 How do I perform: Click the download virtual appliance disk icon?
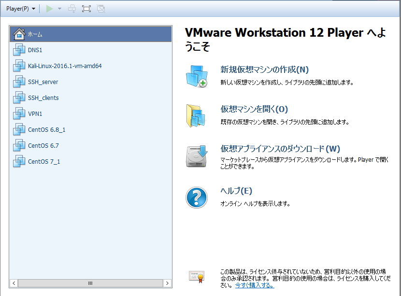[197, 156]
